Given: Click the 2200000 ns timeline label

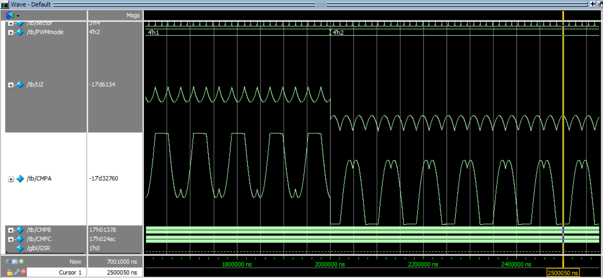Looking at the screenshot, I should pyautogui.click(x=423, y=264).
